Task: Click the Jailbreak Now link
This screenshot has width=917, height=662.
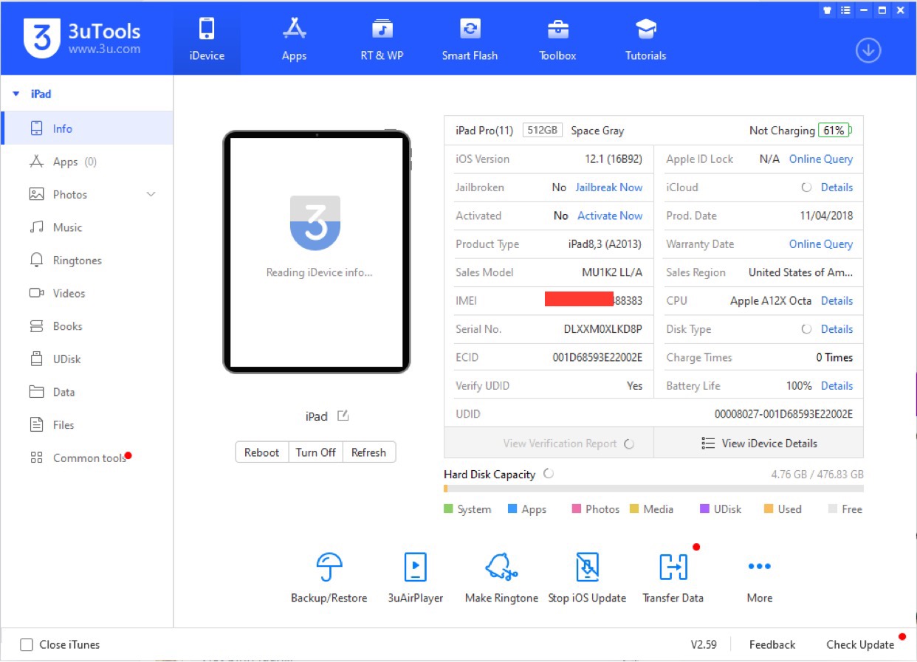Action: pyautogui.click(x=609, y=187)
